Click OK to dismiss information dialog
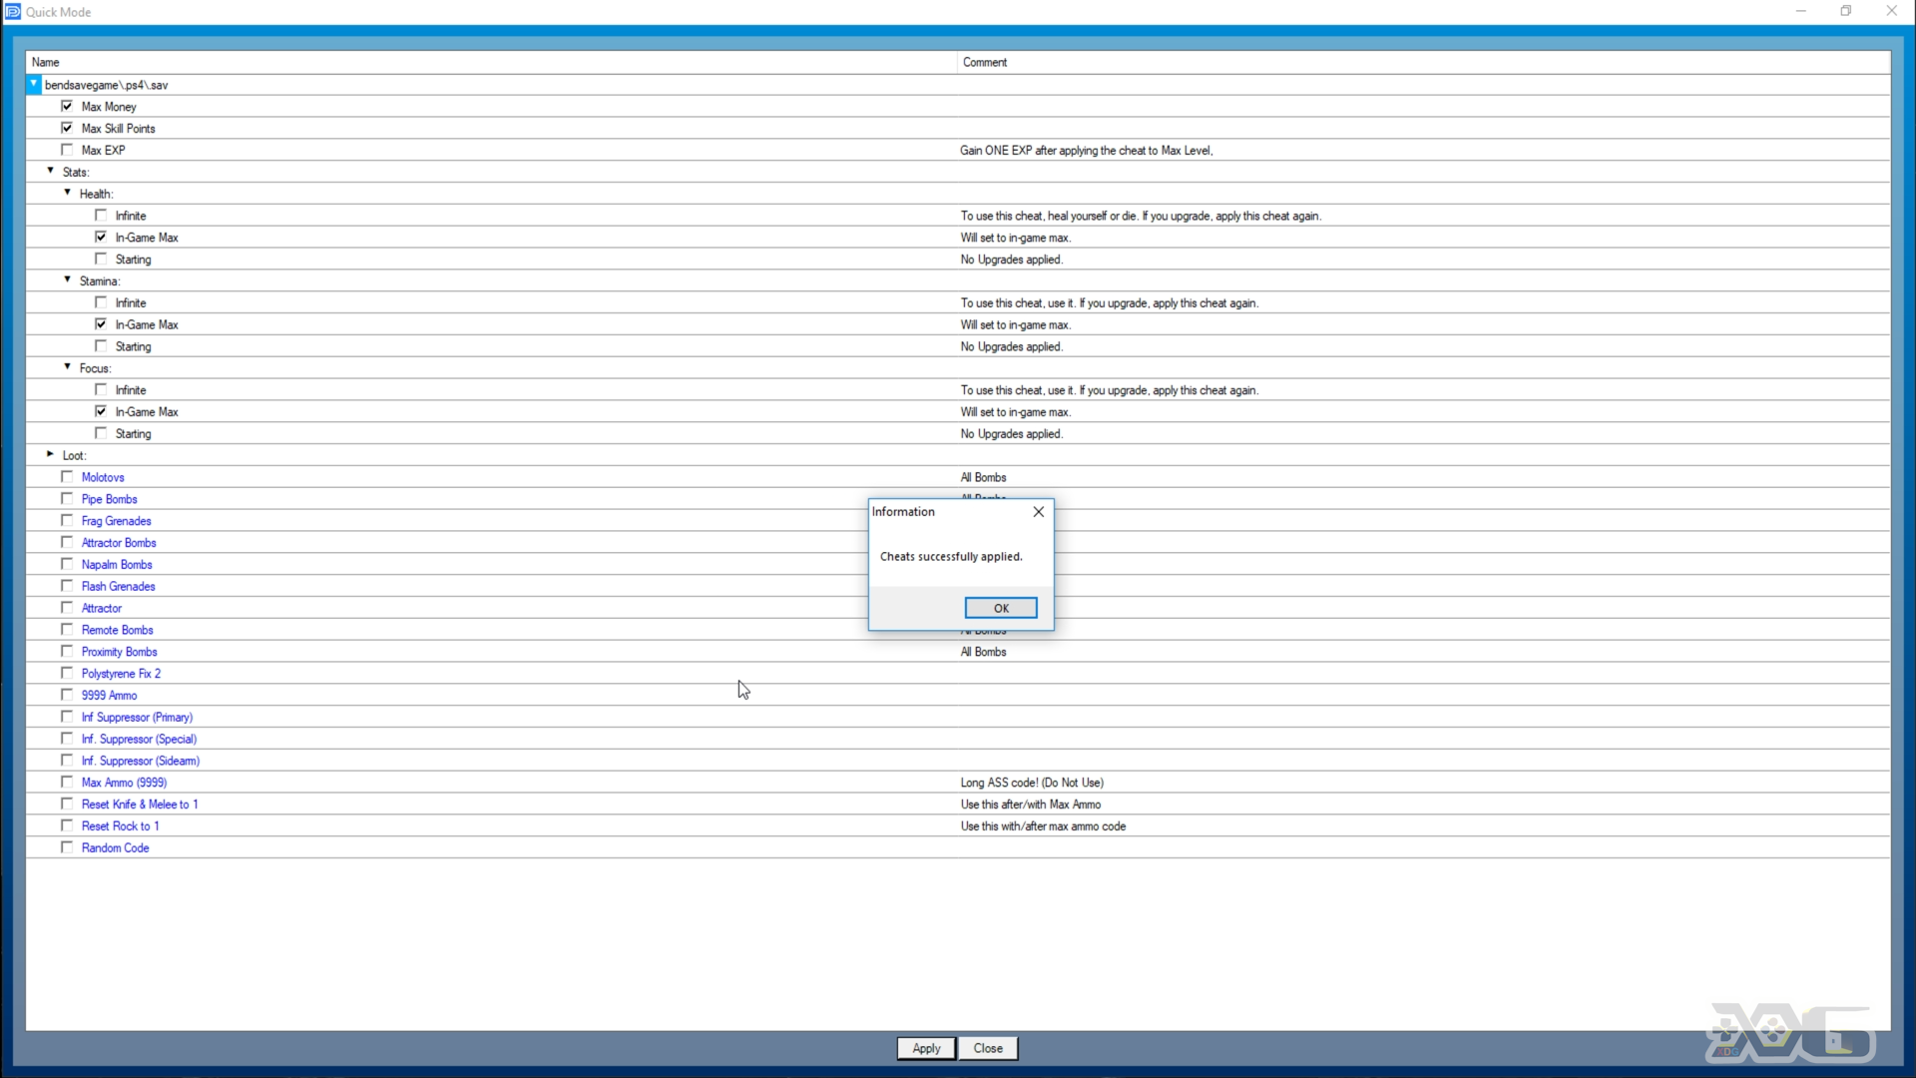 tap(1000, 607)
